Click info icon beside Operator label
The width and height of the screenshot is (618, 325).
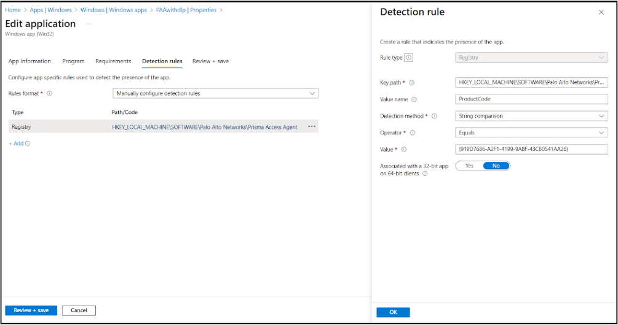pos(413,132)
